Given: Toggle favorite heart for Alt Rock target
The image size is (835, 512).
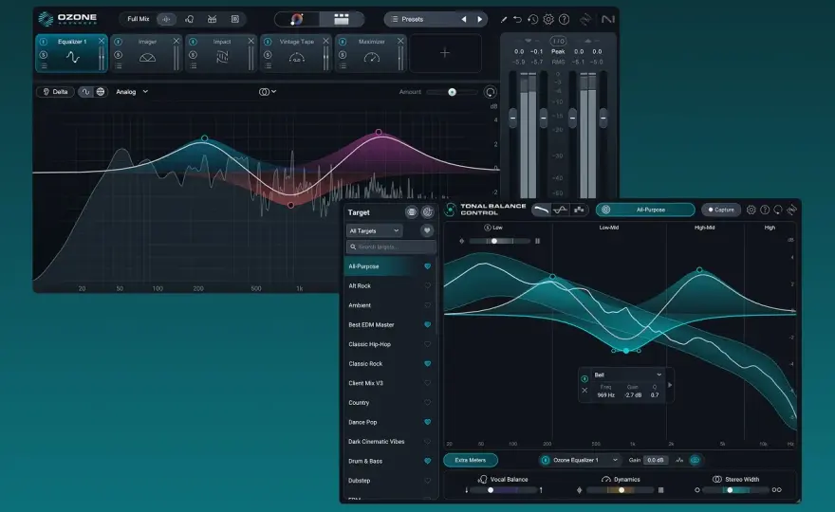Looking at the screenshot, I should click(x=427, y=285).
